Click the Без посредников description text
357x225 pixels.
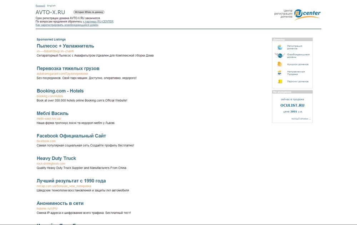point(86,78)
